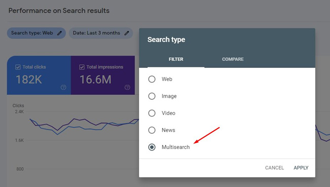Viewport: 330px width, 187px height.
Task: Switch to the FILTER tab
Action: (x=176, y=59)
